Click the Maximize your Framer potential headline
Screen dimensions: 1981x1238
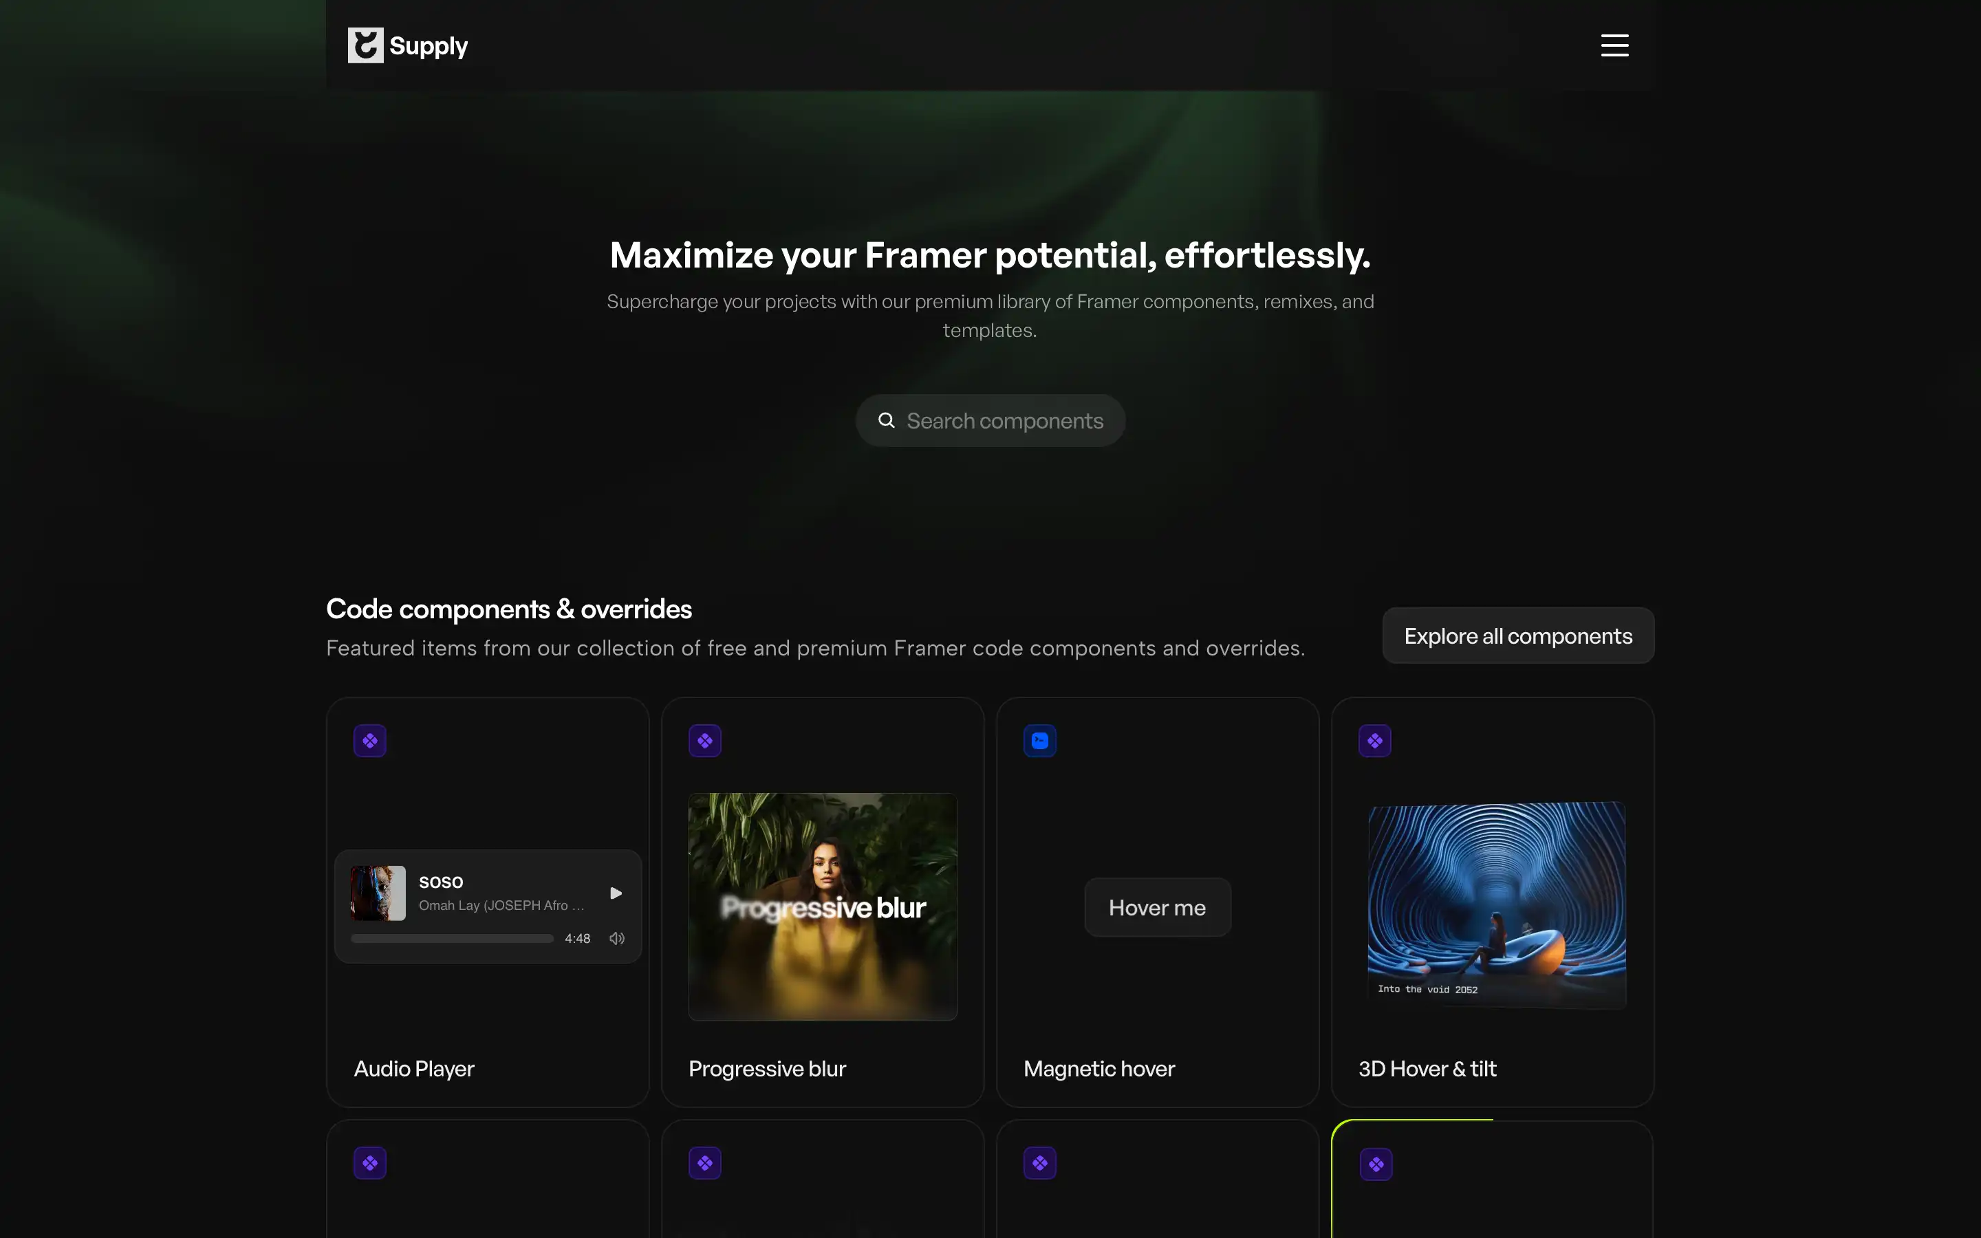(x=991, y=254)
